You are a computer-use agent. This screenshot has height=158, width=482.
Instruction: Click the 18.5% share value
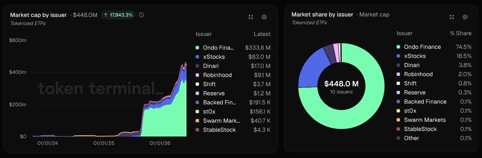point(464,56)
